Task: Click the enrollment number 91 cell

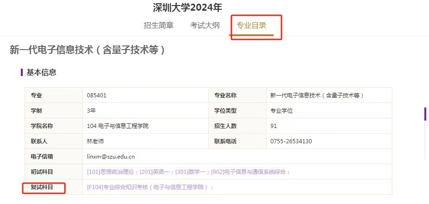Action: tap(274, 126)
